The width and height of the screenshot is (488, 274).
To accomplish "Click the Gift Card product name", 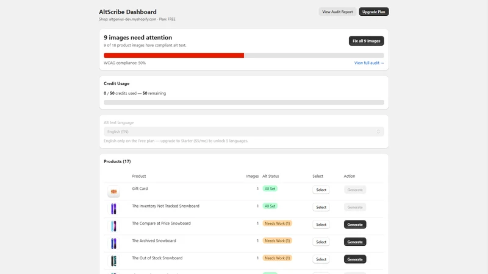I will 140,189.
